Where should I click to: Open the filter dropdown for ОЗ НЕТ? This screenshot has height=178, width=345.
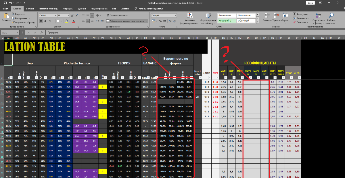coord(299,78)
